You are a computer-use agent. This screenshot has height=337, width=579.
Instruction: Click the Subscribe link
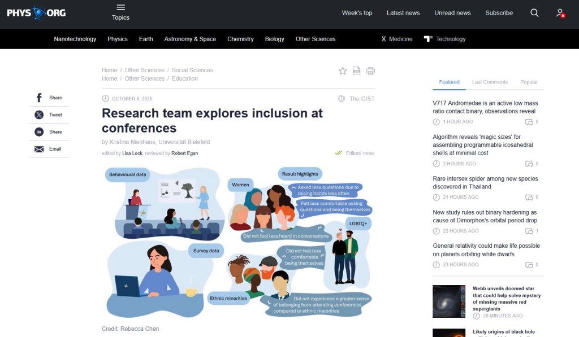tap(499, 13)
